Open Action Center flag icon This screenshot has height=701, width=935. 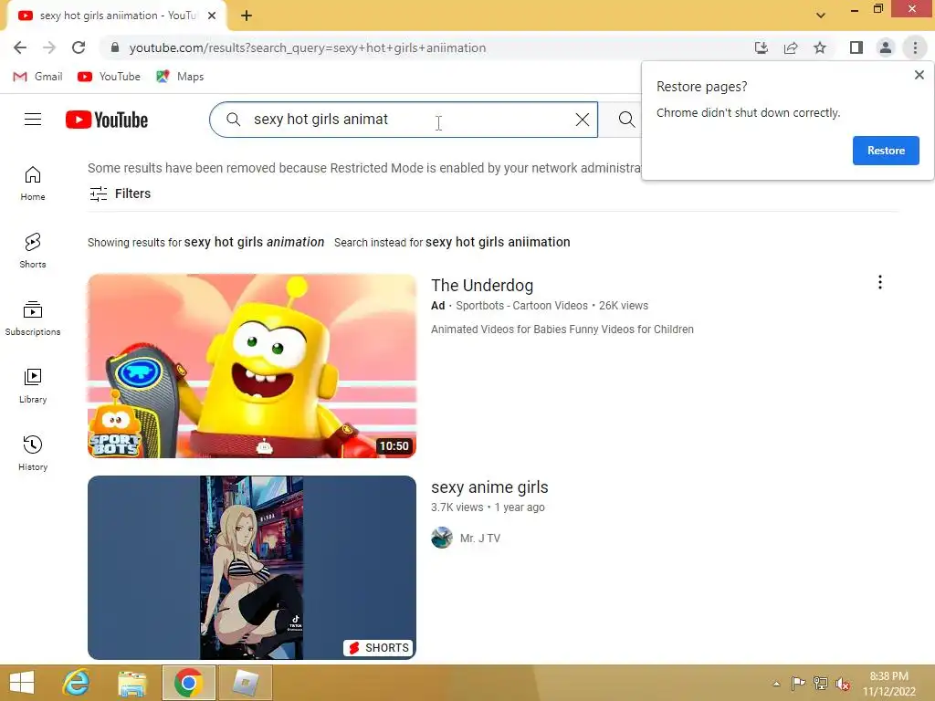pyautogui.click(x=798, y=684)
